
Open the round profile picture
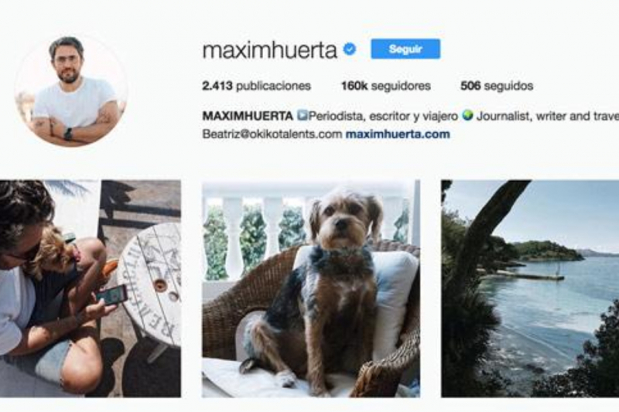pos(71,90)
